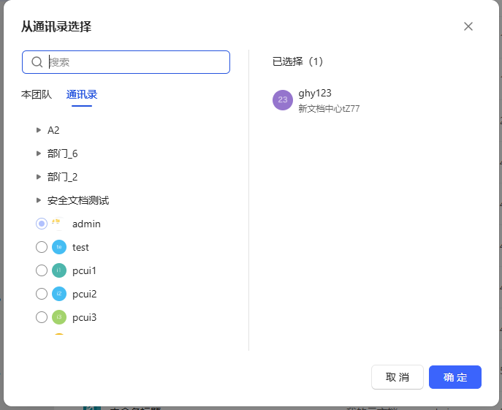
Task: Expand the 部门_6 tree node
Action: (39, 153)
